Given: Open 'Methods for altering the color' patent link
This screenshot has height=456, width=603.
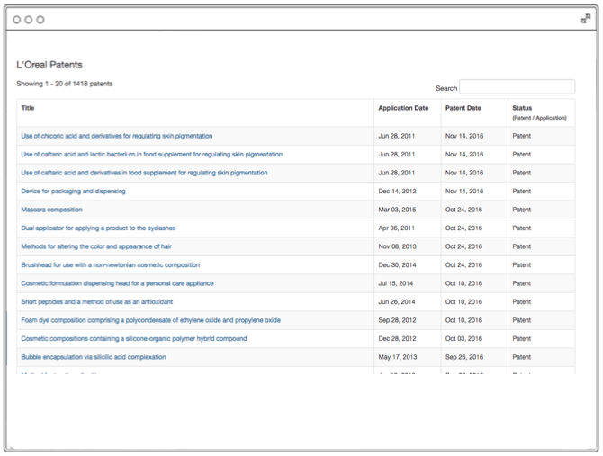Looking at the screenshot, I should 96,246.
